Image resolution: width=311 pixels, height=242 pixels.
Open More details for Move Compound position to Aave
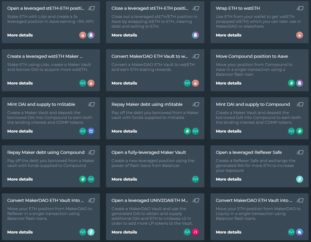coord(229,83)
